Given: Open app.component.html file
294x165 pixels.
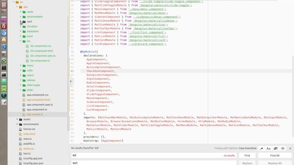Looking at the screenshot, I should 39,100.
